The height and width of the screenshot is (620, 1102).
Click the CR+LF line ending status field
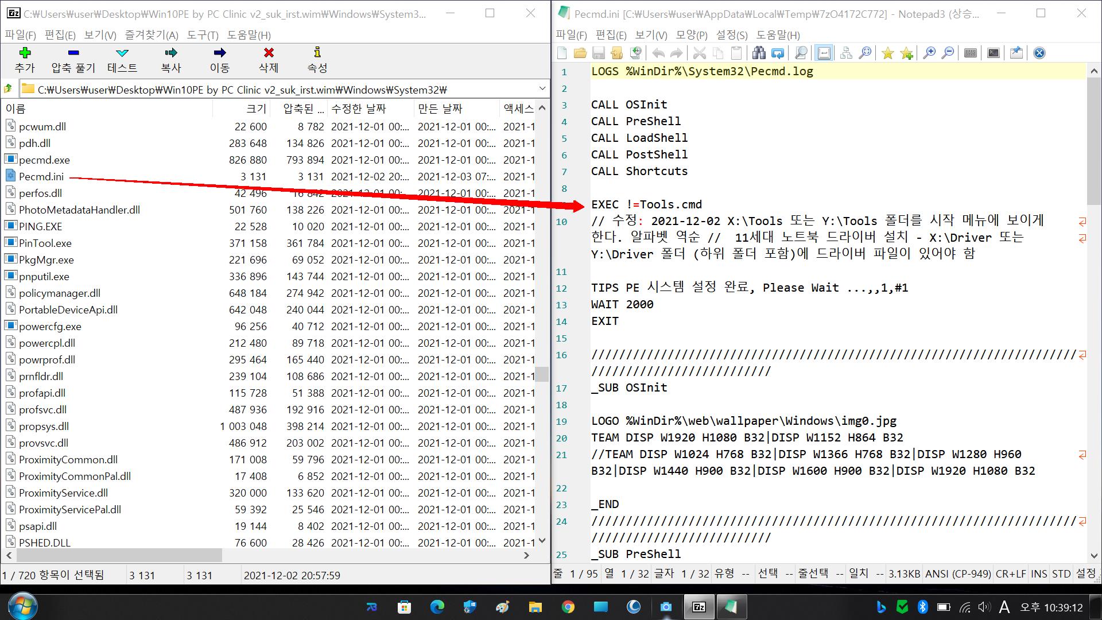(1011, 573)
